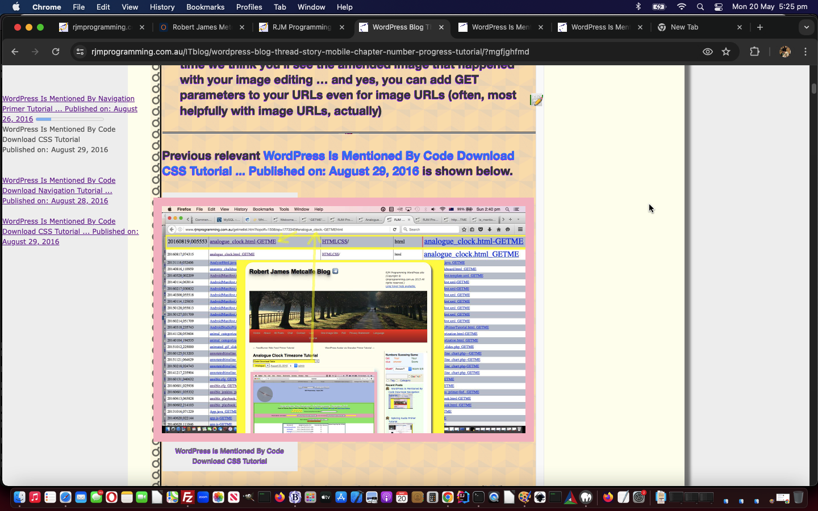Open Spotlight search in menu bar
This screenshot has width=818, height=511.
tap(700, 7)
